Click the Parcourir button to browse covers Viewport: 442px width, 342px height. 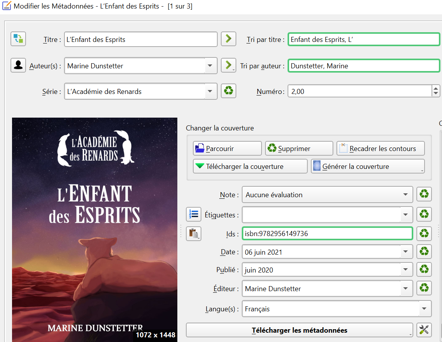pos(227,148)
